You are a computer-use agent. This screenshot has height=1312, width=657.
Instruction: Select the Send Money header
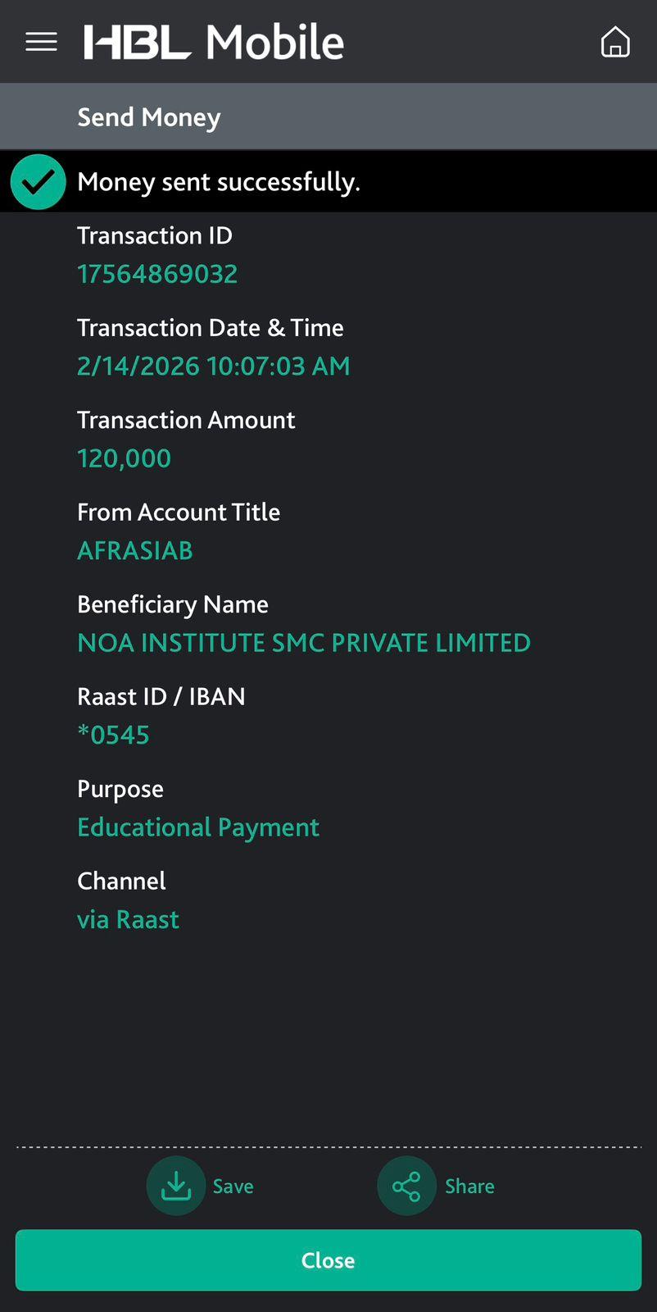coord(149,117)
